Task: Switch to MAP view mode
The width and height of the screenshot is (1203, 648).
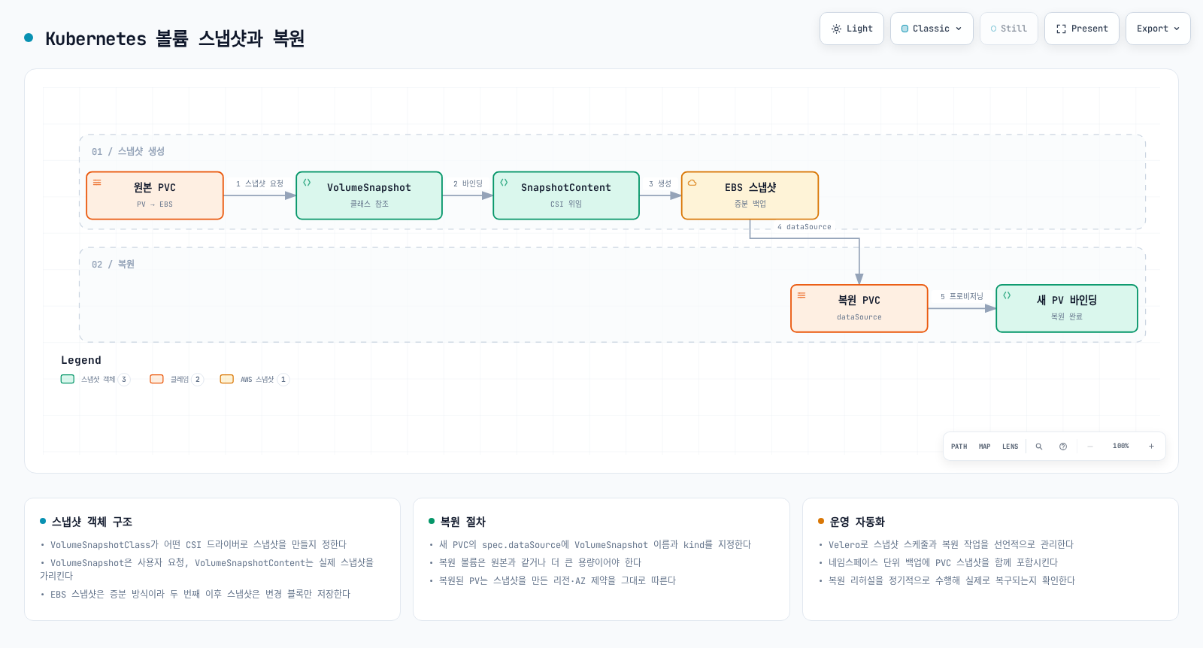Action: point(984,447)
